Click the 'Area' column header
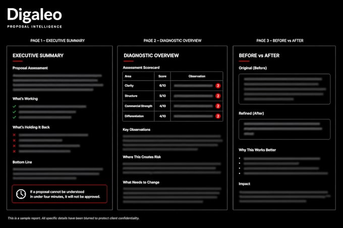343x228 pixels. (x=128, y=77)
